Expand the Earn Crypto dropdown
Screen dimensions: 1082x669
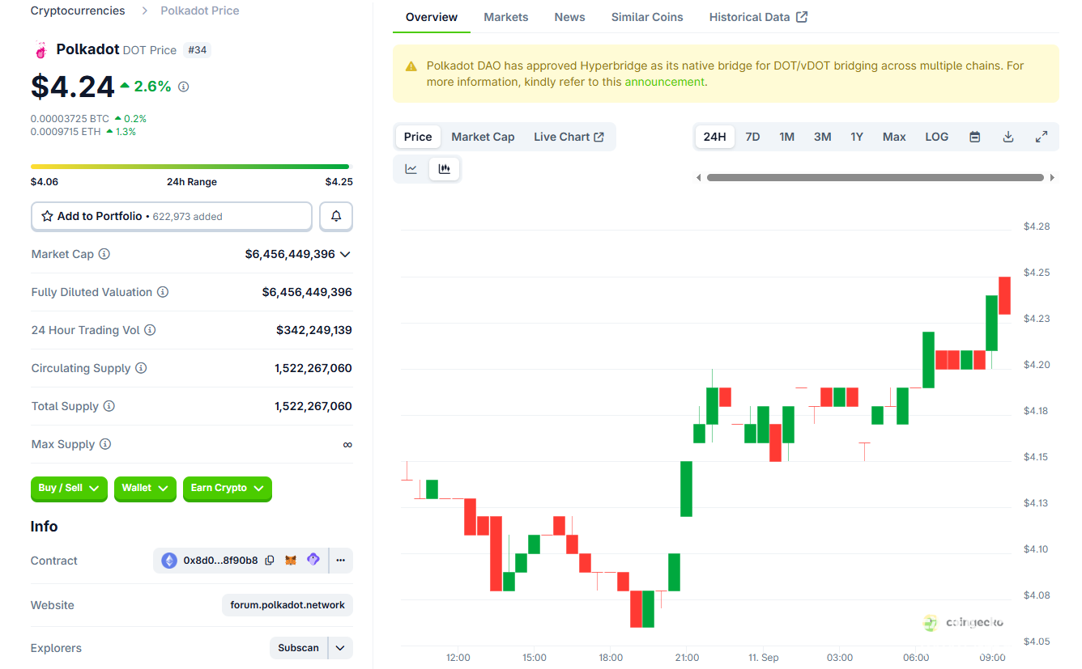pyautogui.click(x=227, y=489)
